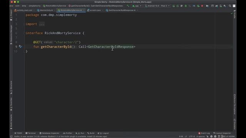This screenshot has height=138, width=246.
Task: Click getCharacterById in breadcrumb bar
Action: pyautogui.click(x=96, y=6)
